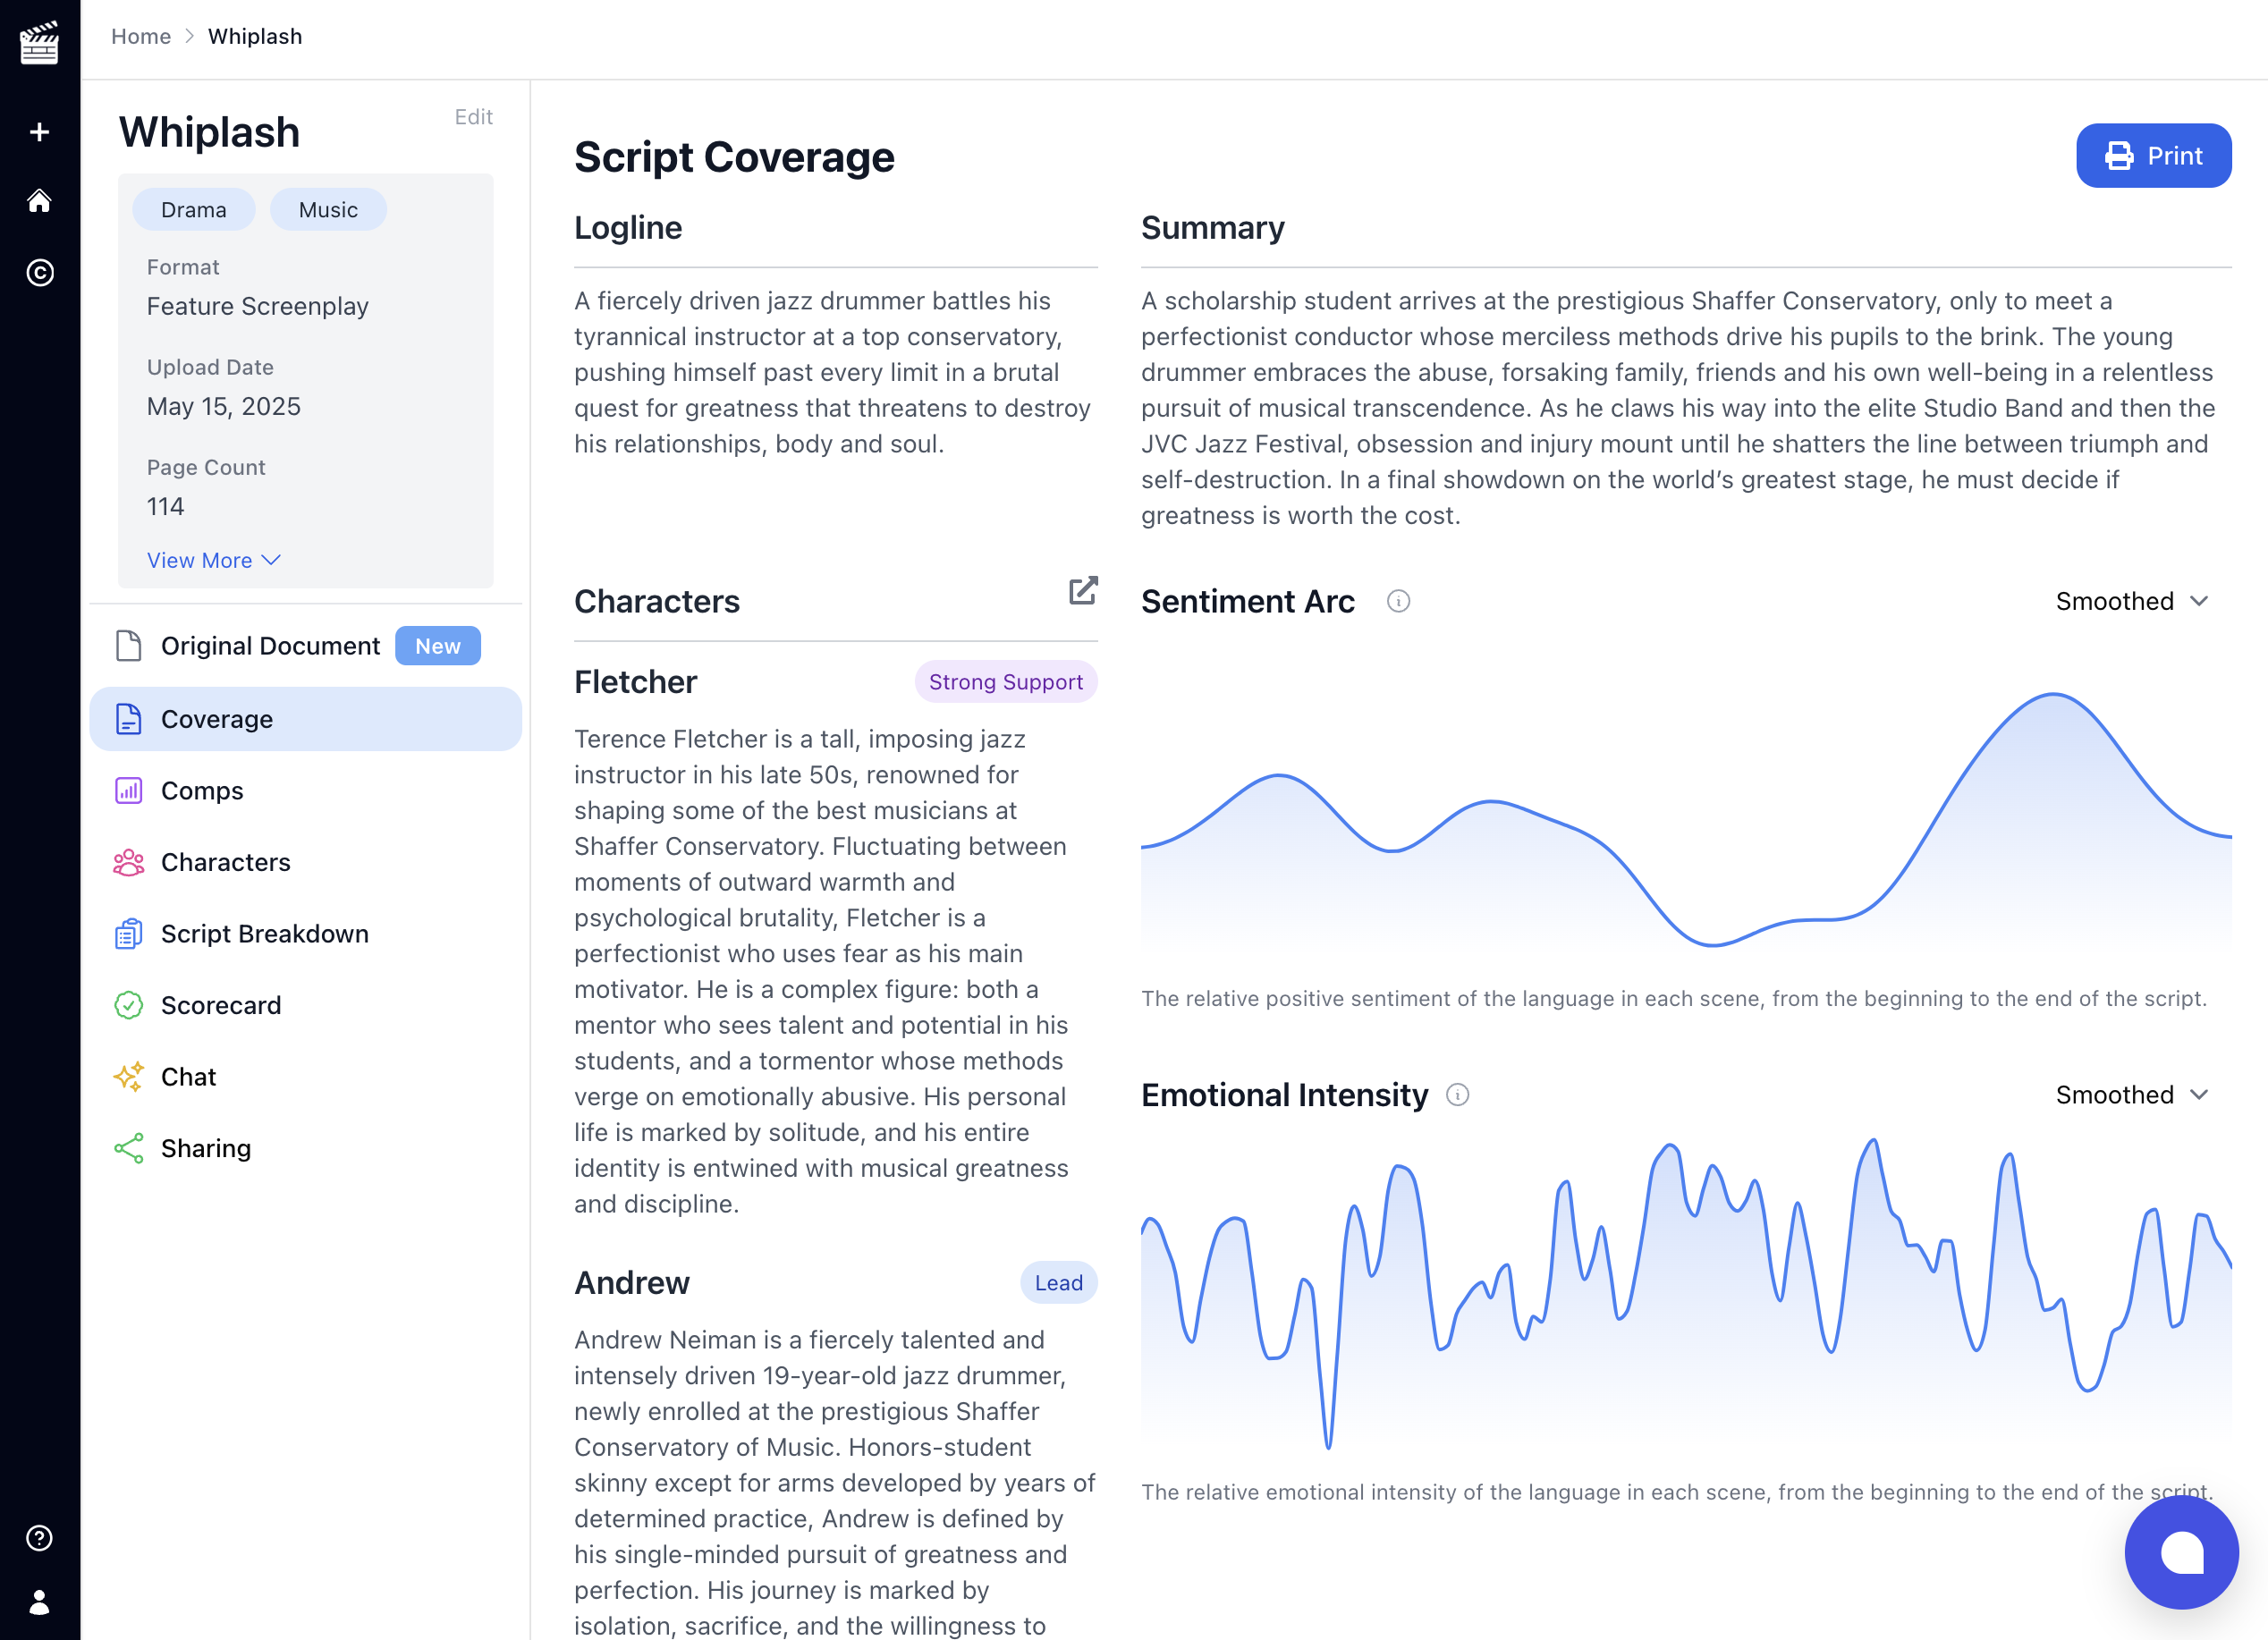Switch to the Original Document section
2268x1640 pixels.
click(271, 645)
